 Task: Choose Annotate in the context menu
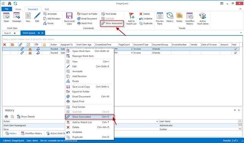[x=89, y=71]
